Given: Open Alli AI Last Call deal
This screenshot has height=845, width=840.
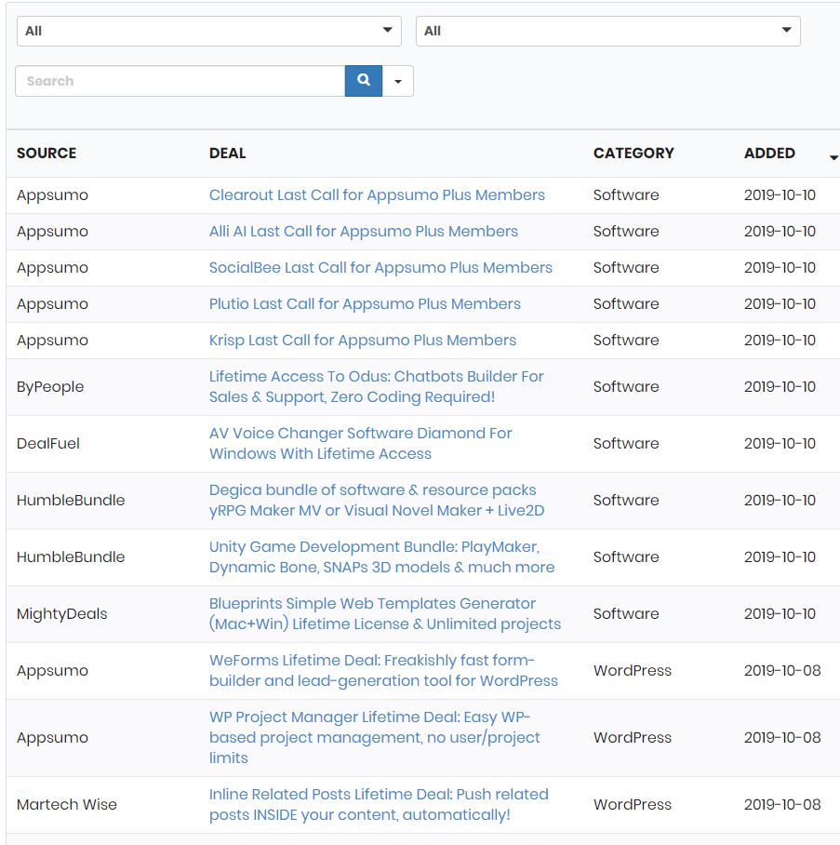Looking at the screenshot, I should tap(363, 231).
